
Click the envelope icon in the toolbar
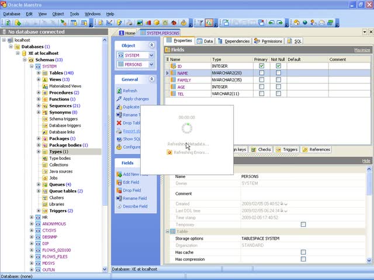(x=322, y=23)
